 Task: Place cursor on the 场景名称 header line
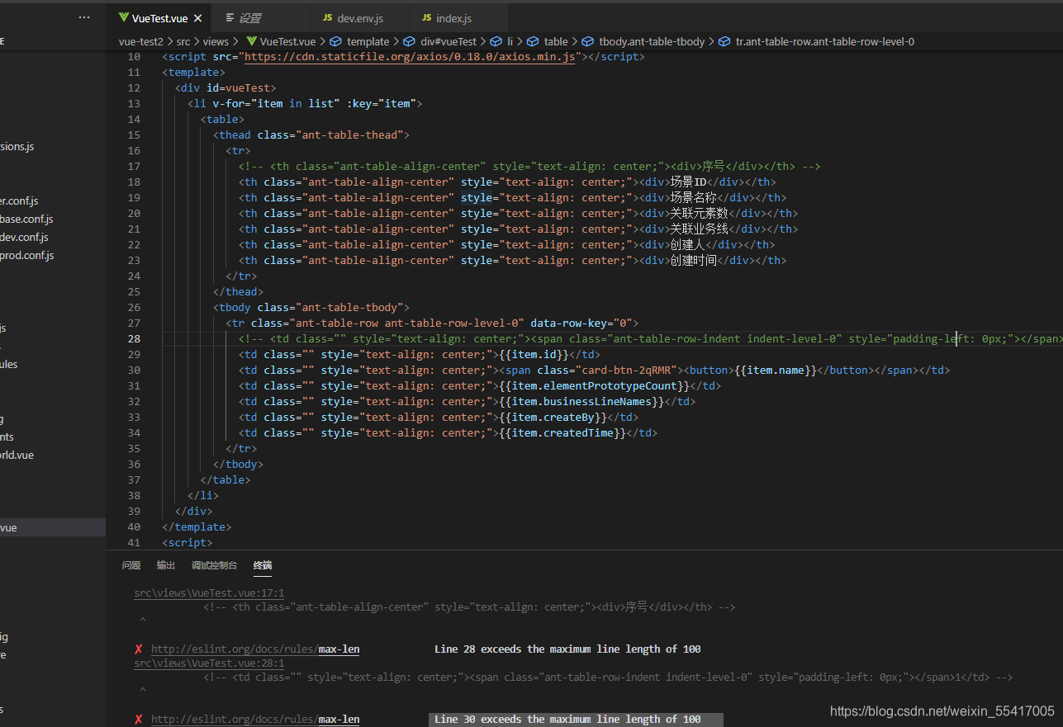click(512, 198)
